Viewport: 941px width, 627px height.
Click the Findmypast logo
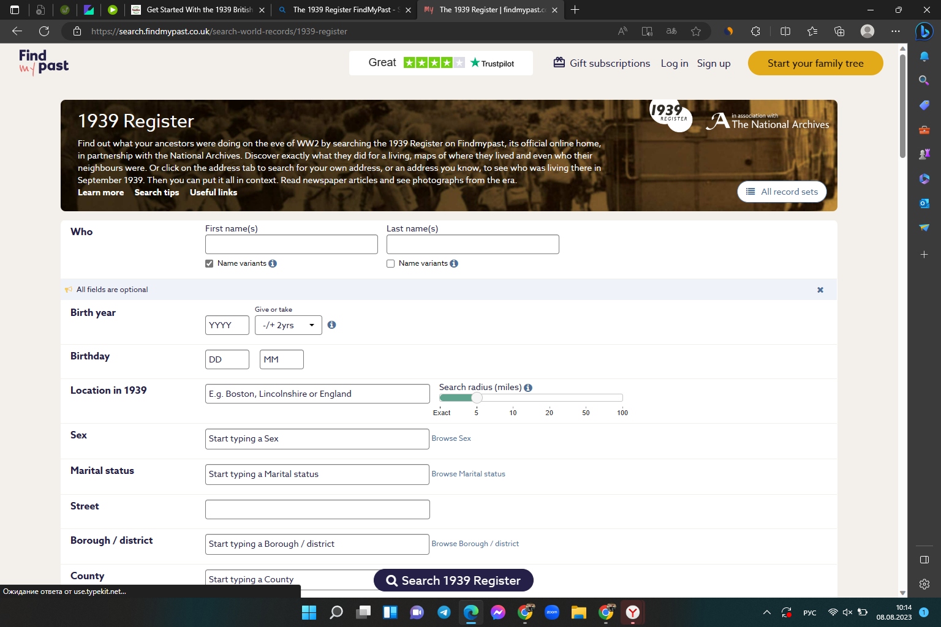(x=43, y=62)
